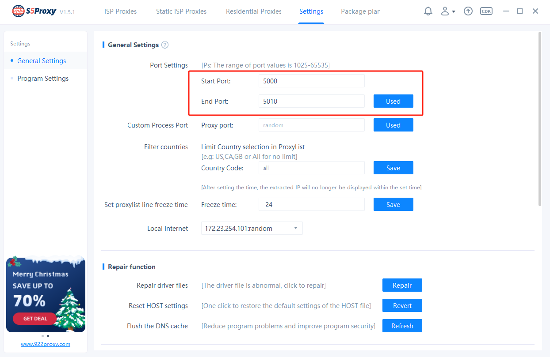Open the notifications bell
The width and height of the screenshot is (550, 357).
click(x=428, y=11)
